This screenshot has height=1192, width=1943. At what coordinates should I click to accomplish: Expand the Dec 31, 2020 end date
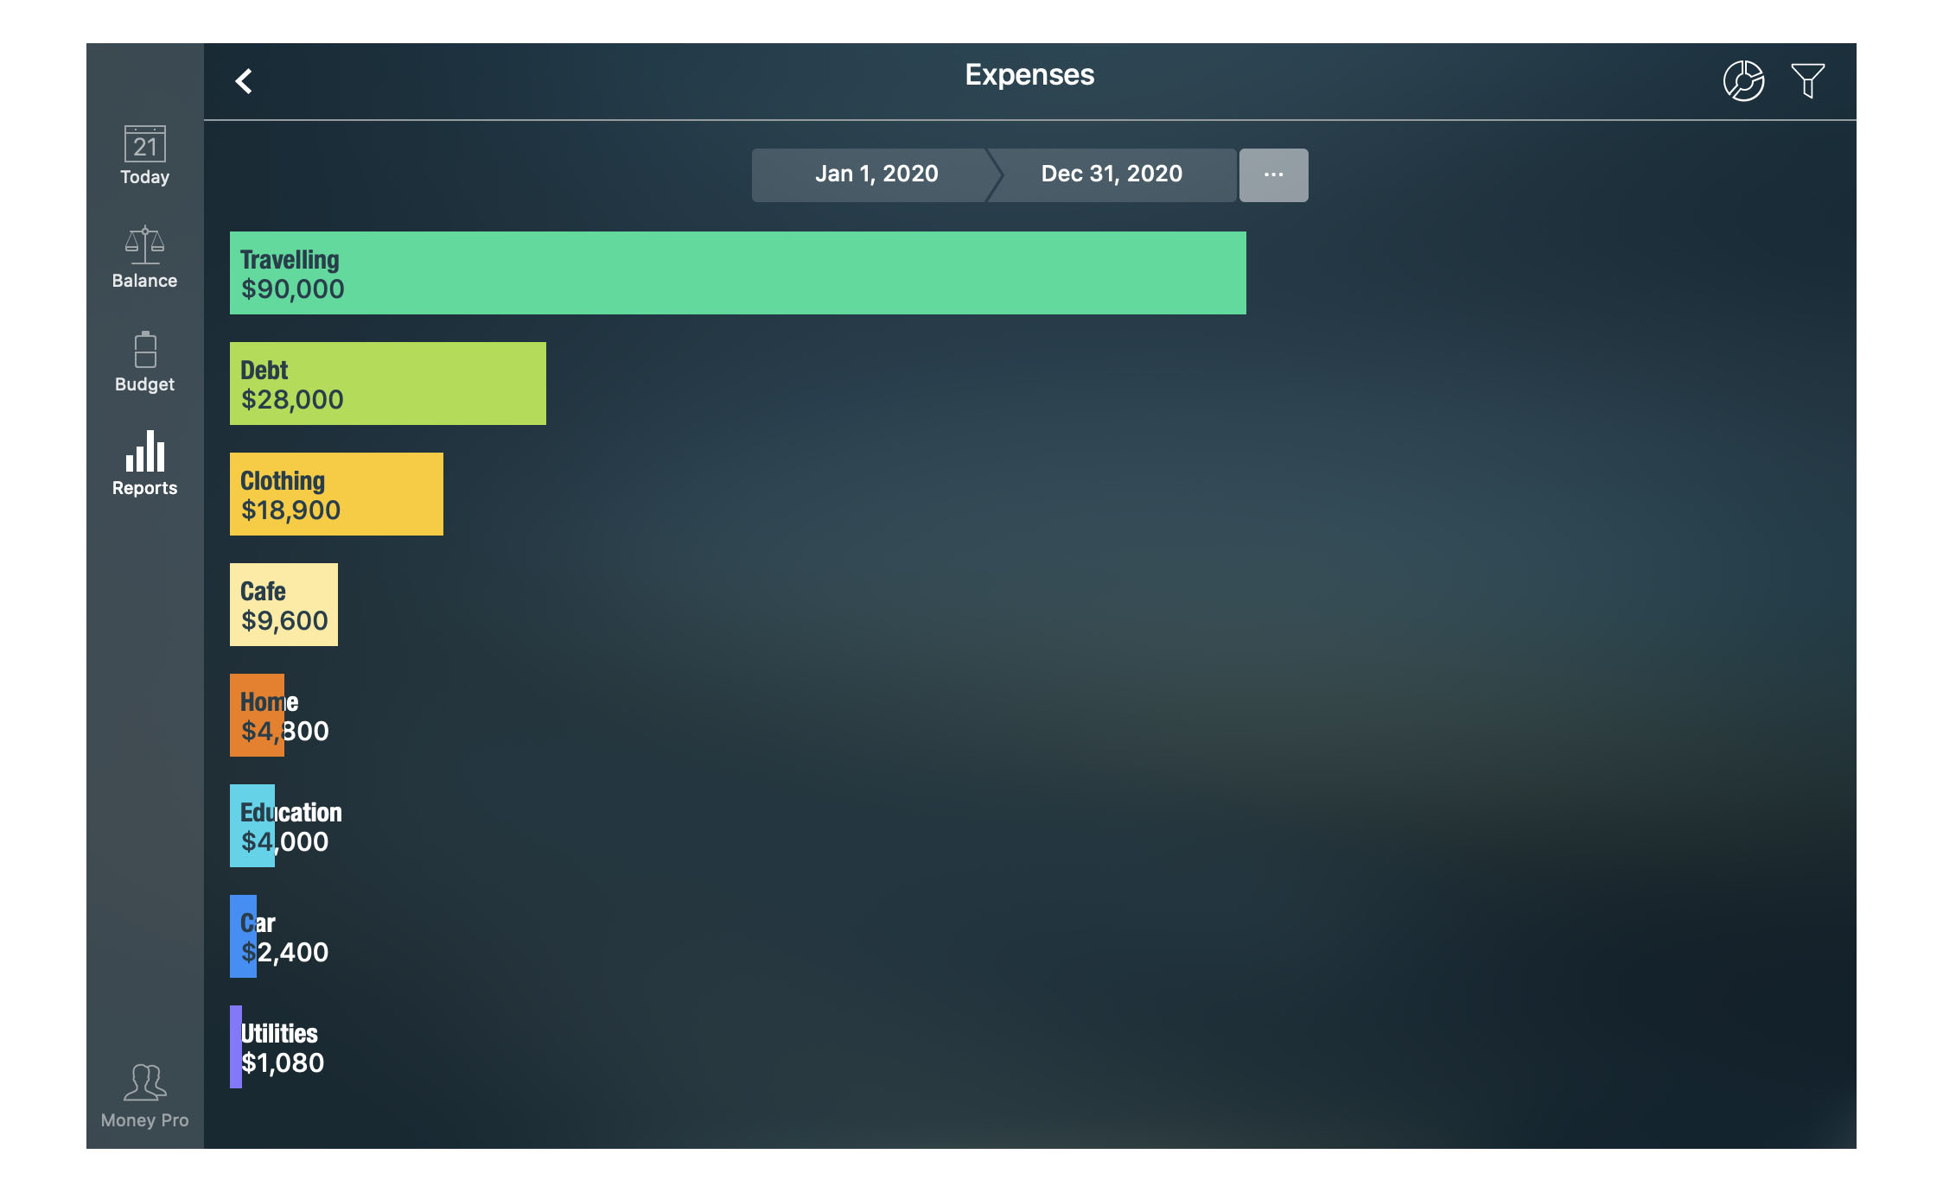point(1112,174)
